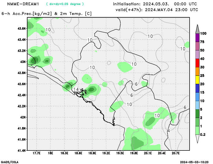Pick the pink 50–75 colorbar swatch
The width and height of the screenshot is (213, 164).
point(197,46)
